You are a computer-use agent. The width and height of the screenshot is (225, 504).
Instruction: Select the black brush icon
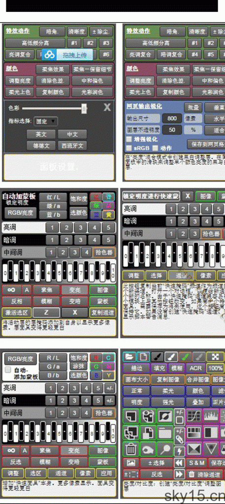click(157, 357)
